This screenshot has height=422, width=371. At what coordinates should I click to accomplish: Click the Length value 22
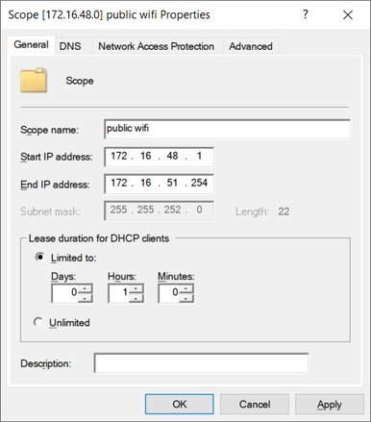284,211
